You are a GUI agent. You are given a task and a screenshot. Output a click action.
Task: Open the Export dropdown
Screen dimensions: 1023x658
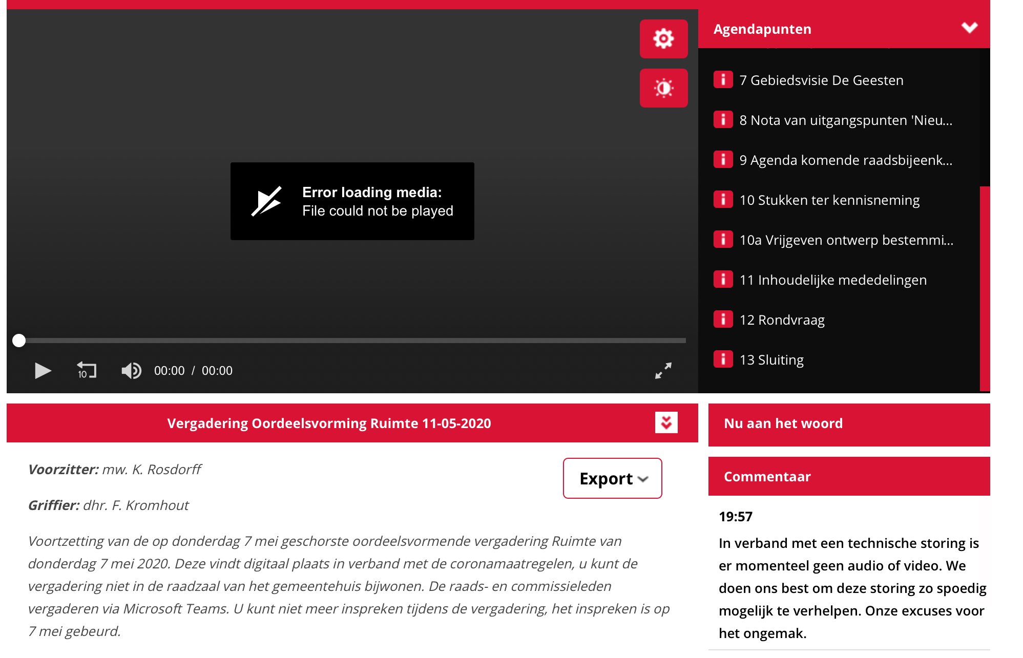(613, 478)
